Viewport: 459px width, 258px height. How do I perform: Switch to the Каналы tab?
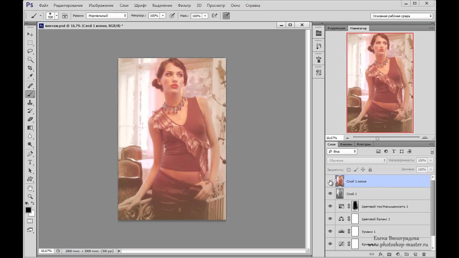click(x=346, y=144)
